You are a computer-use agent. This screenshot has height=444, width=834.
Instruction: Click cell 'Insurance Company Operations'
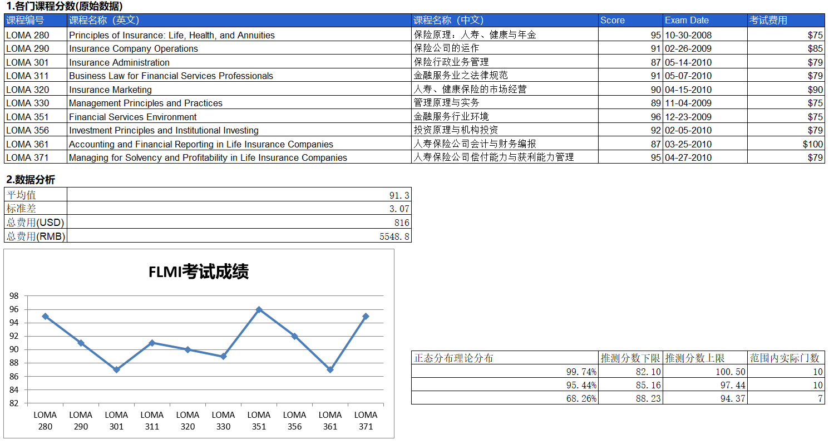(239, 48)
